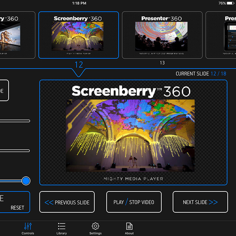Click the upper white slider track
236x236 pixels.
15,121
